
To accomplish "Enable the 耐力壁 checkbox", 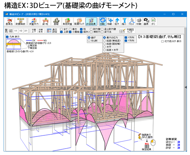I will point(91,29).
